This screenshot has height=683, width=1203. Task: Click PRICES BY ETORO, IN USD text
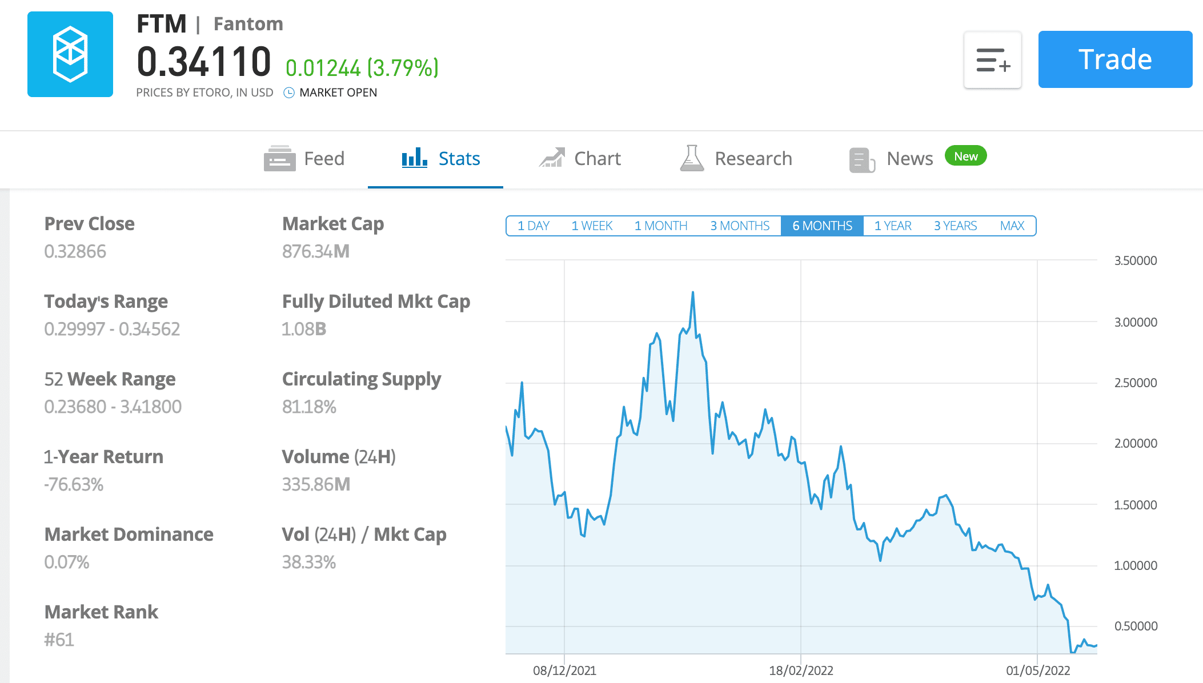(x=204, y=93)
